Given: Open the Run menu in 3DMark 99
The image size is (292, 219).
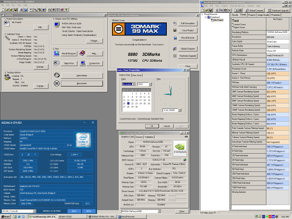Looking at the screenshot, I should pyautogui.click(x=13, y=5).
